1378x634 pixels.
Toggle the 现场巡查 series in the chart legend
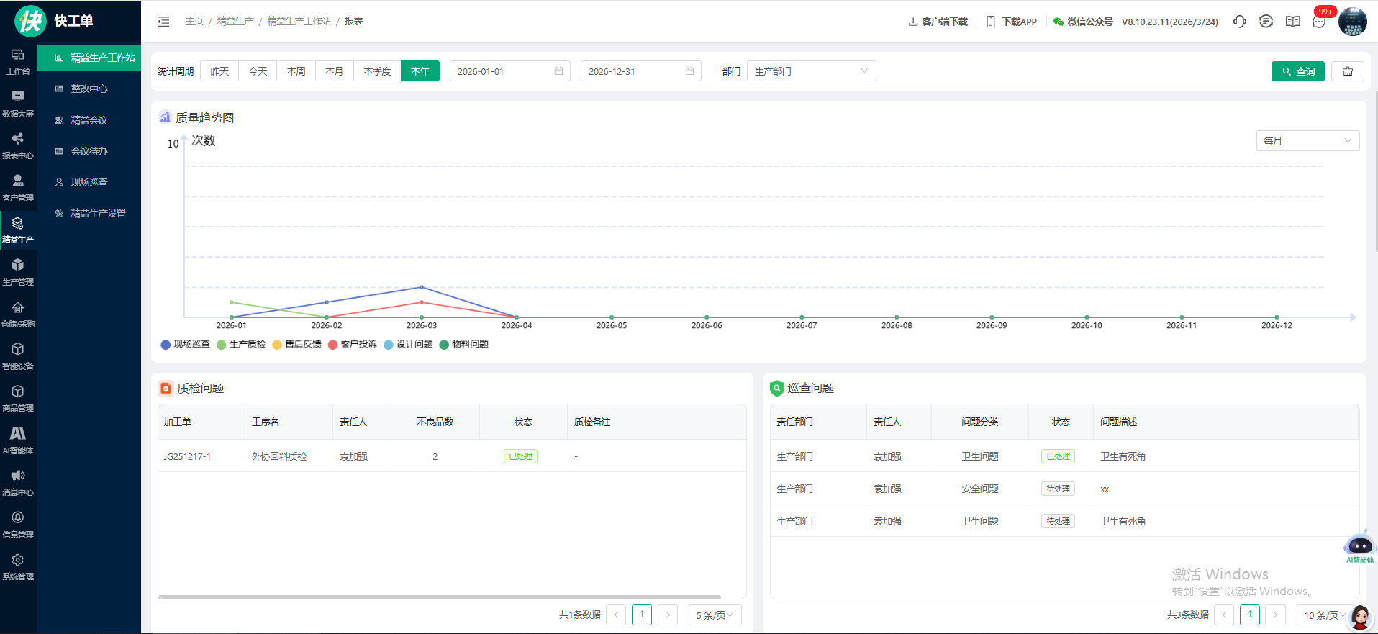[x=186, y=344]
